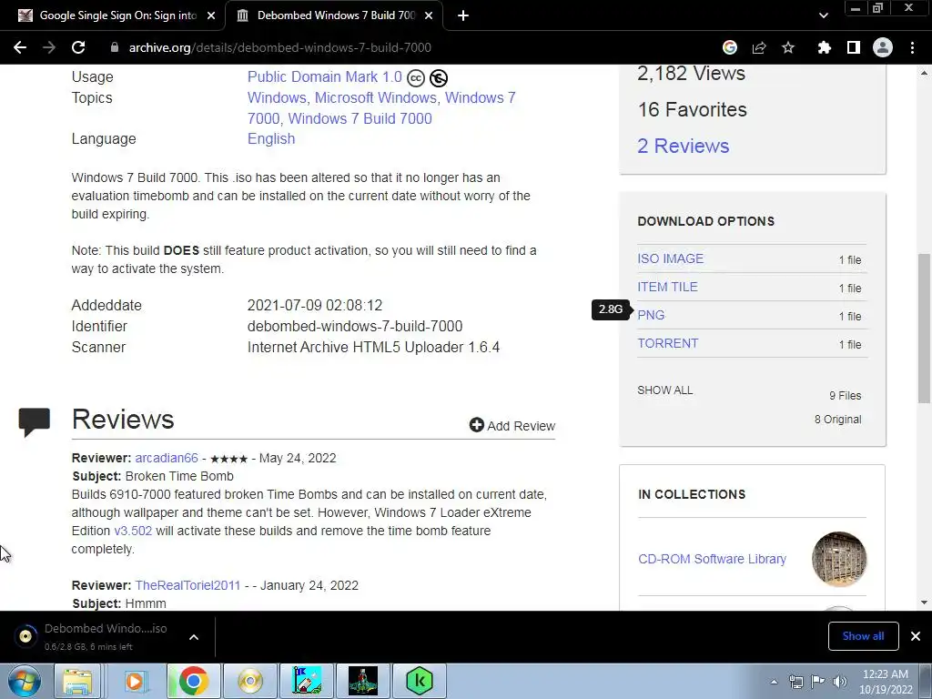Open the Google icon in the address bar
Screen dimensions: 932x699
tap(729, 47)
